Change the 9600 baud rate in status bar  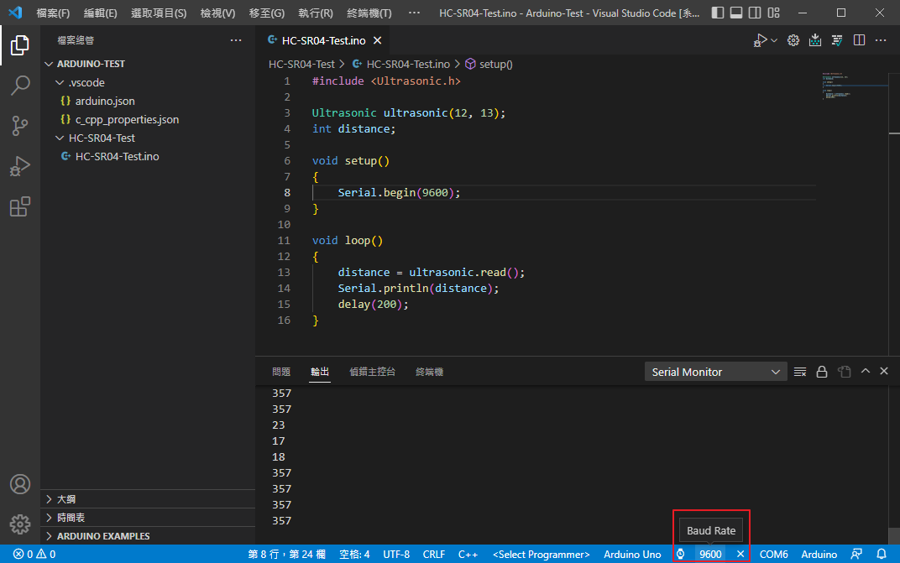[710, 554]
